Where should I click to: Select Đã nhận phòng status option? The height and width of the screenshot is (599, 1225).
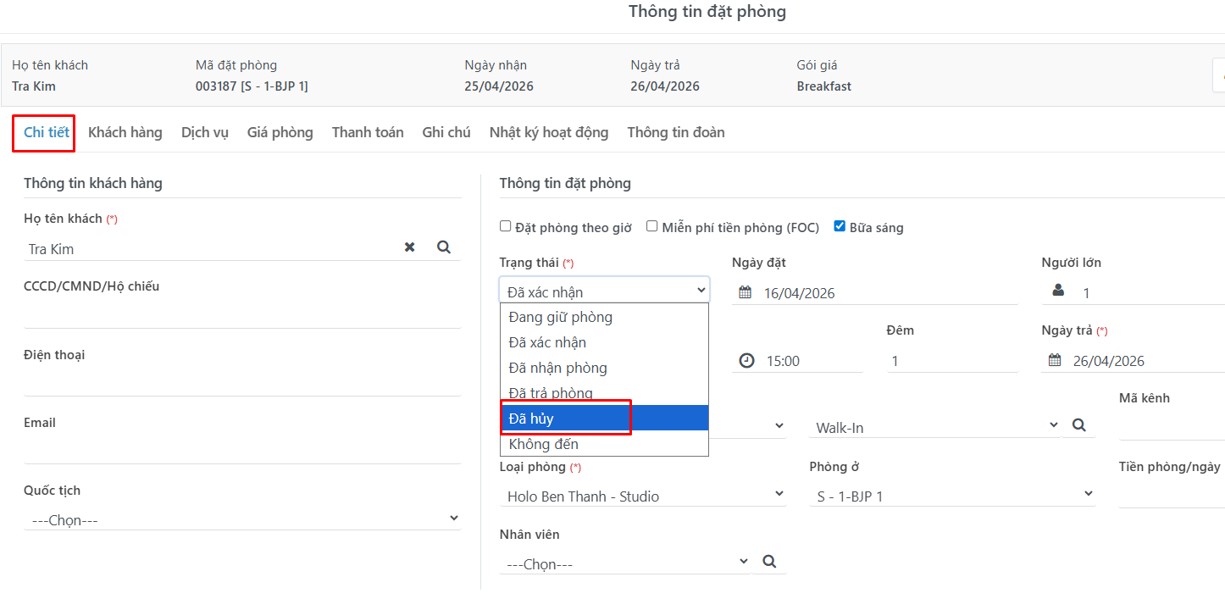[604, 368]
